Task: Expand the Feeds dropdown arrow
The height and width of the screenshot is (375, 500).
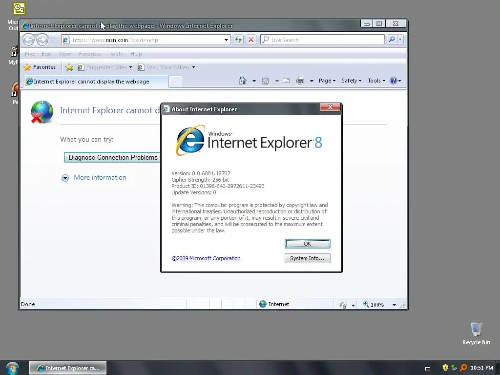Action: (277, 81)
